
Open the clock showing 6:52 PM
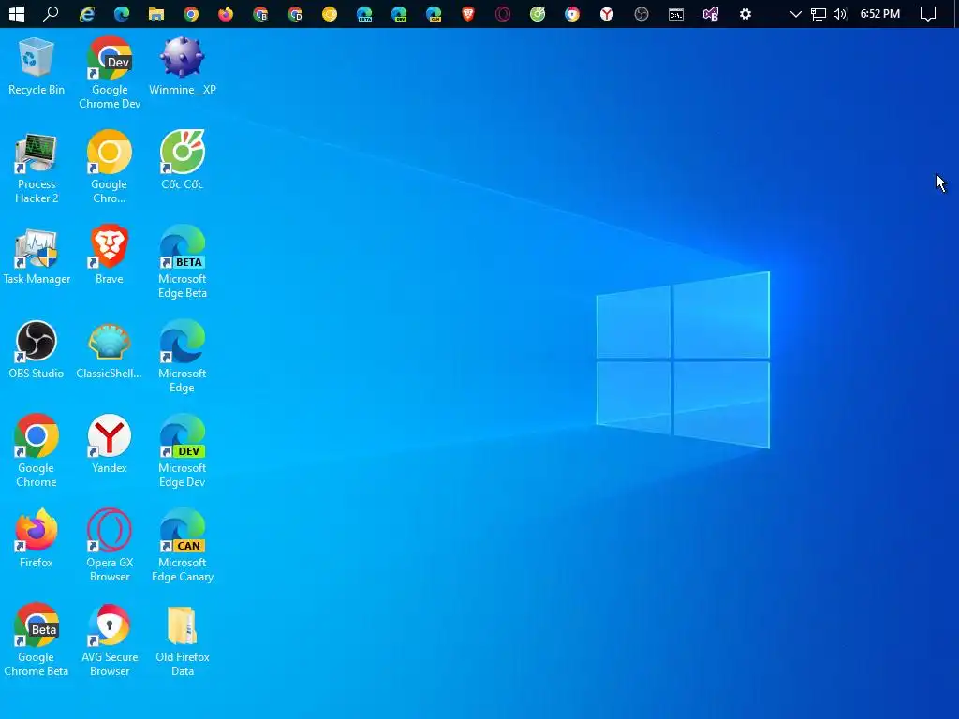pyautogui.click(x=880, y=13)
